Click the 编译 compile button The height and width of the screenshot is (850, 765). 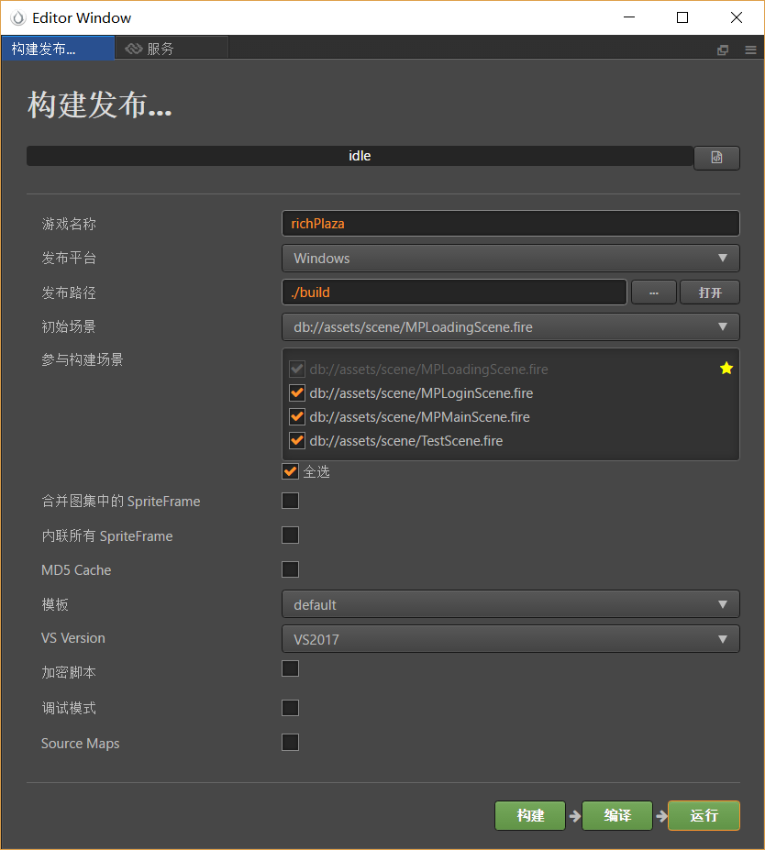pyautogui.click(x=617, y=815)
